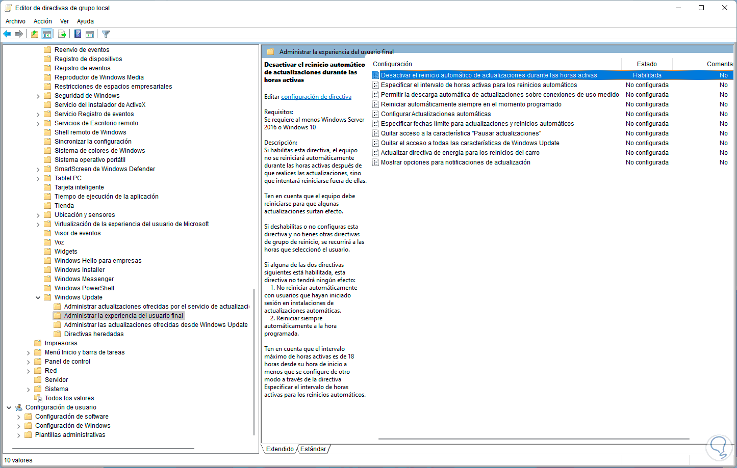
Task: Click the 'Configuración de usuario' node icon
Action: 19,407
